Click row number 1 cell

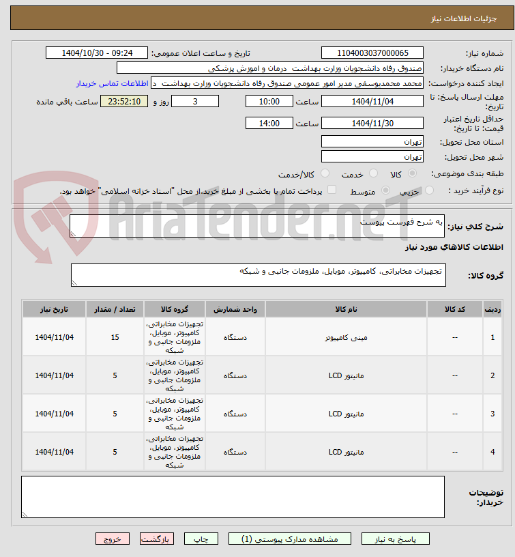[492, 337]
